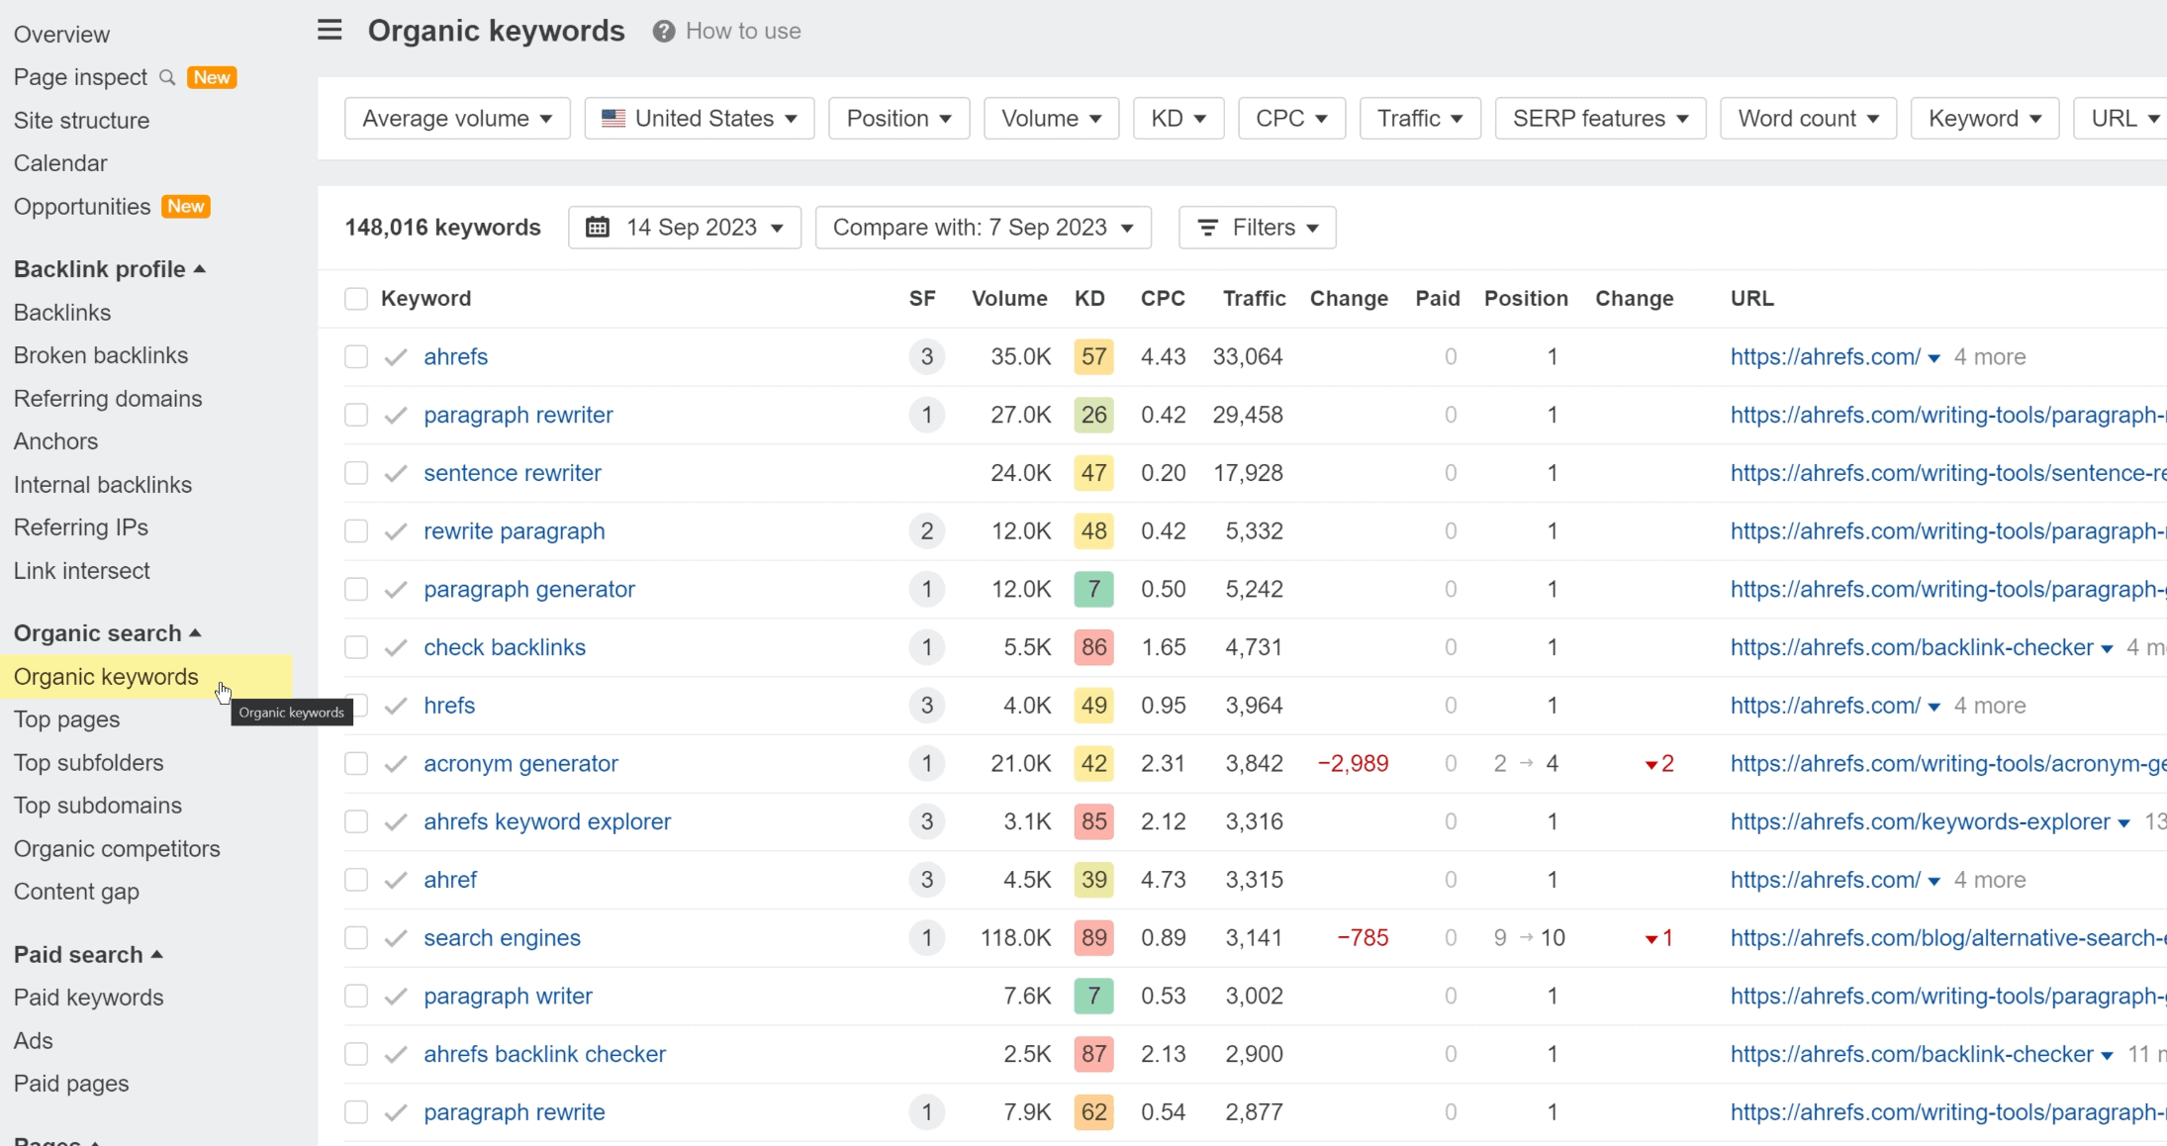The width and height of the screenshot is (2167, 1146).
Task: Open the paragraph generator keyword link
Action: coord(529,590)
